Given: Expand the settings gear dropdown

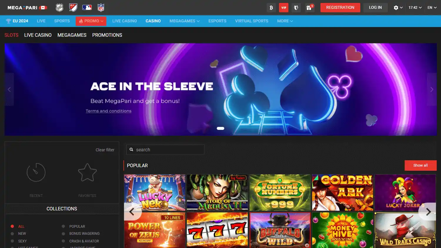Looking at the screenshot, I should coord(398,8).
